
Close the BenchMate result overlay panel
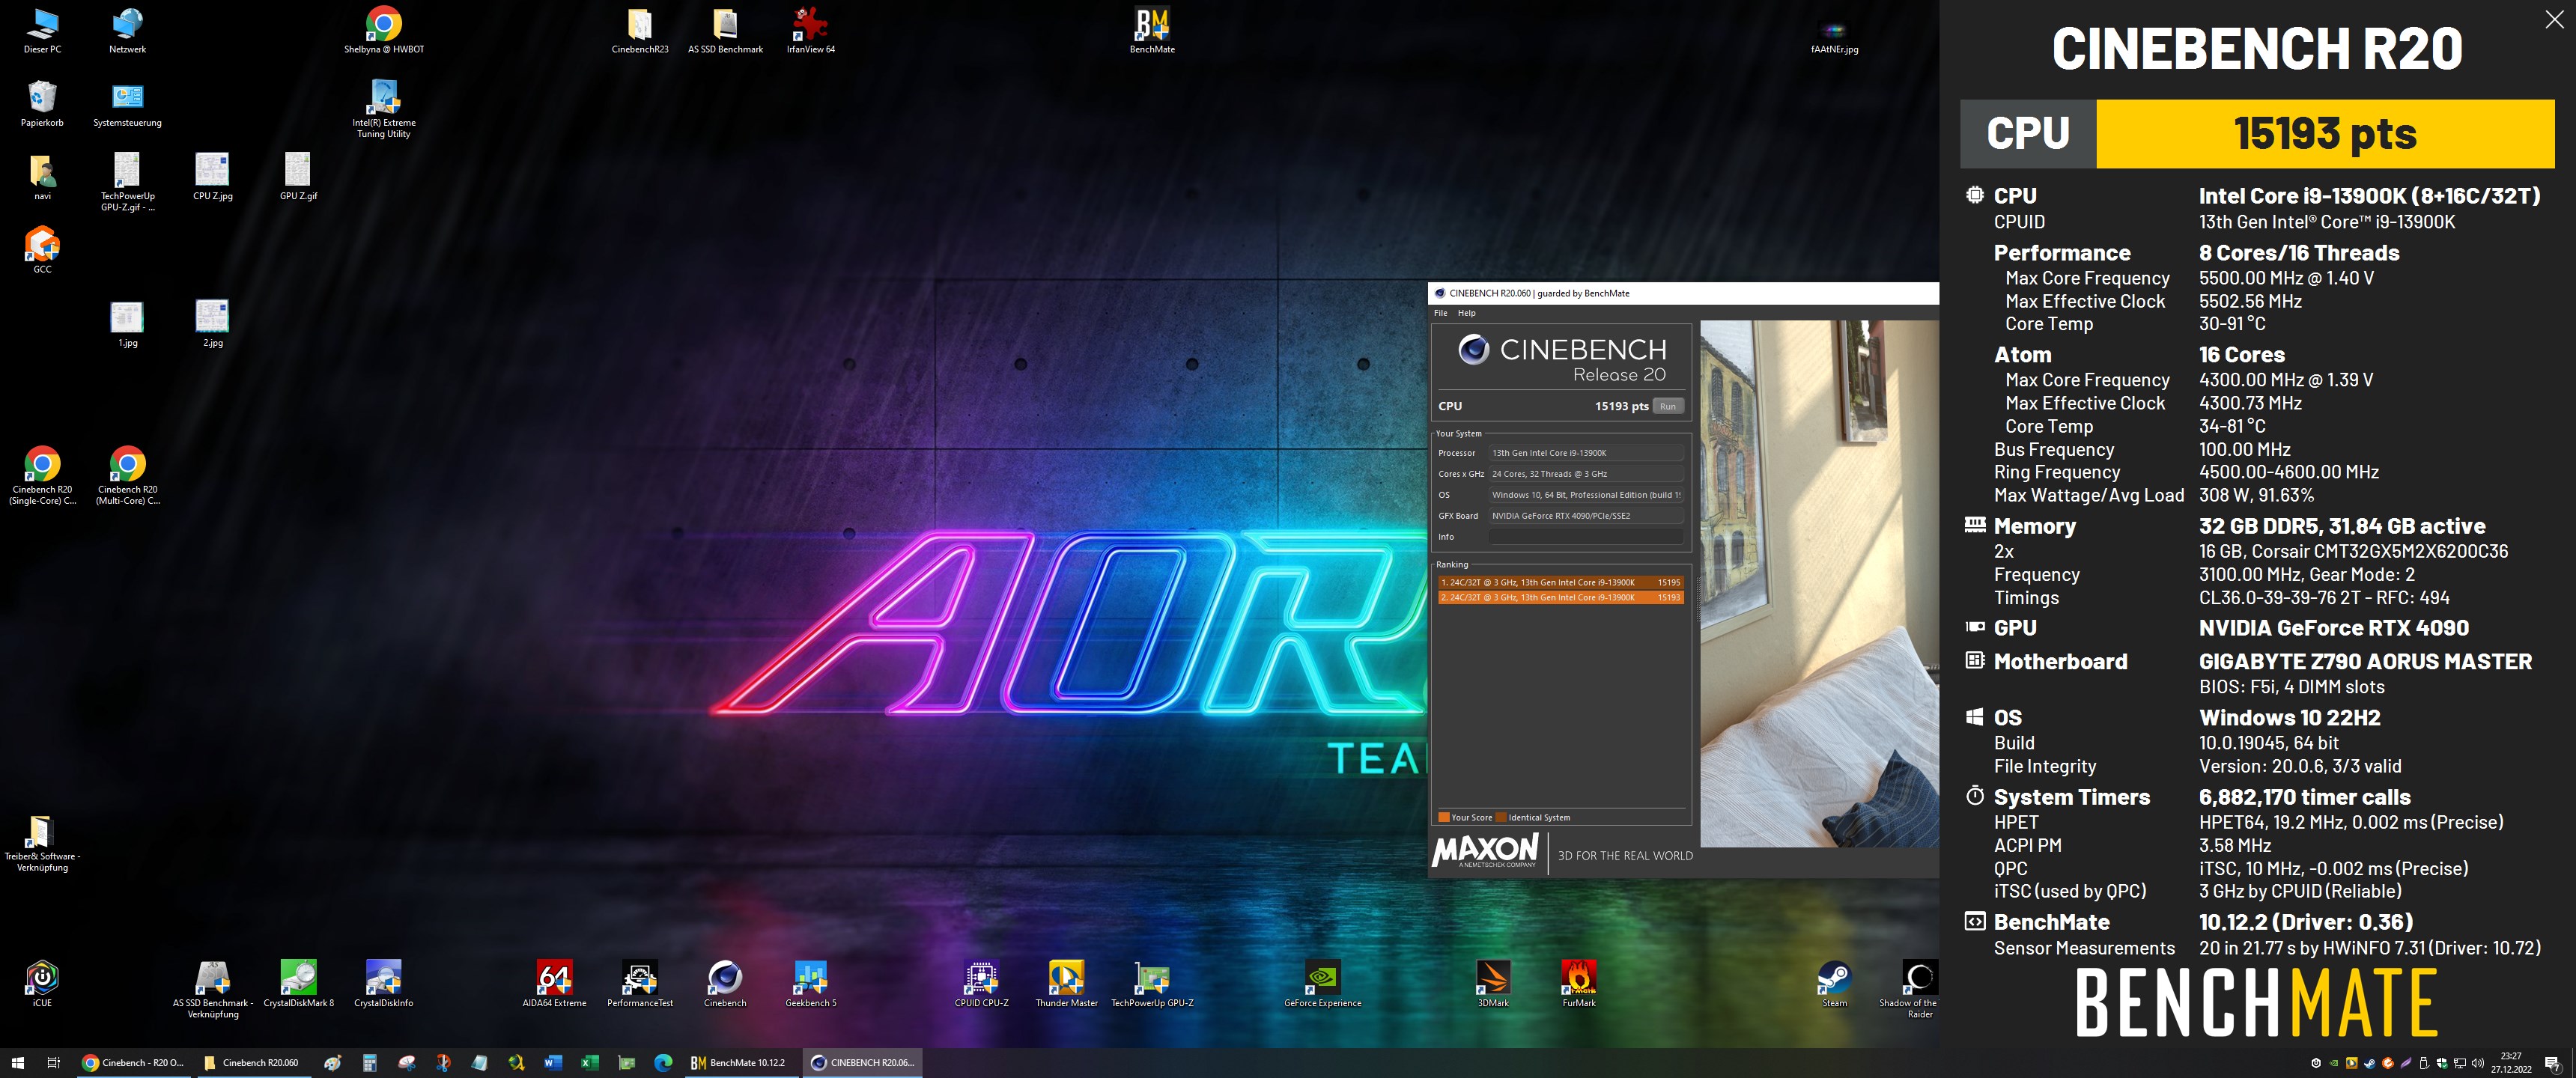tap(2554, 20)
